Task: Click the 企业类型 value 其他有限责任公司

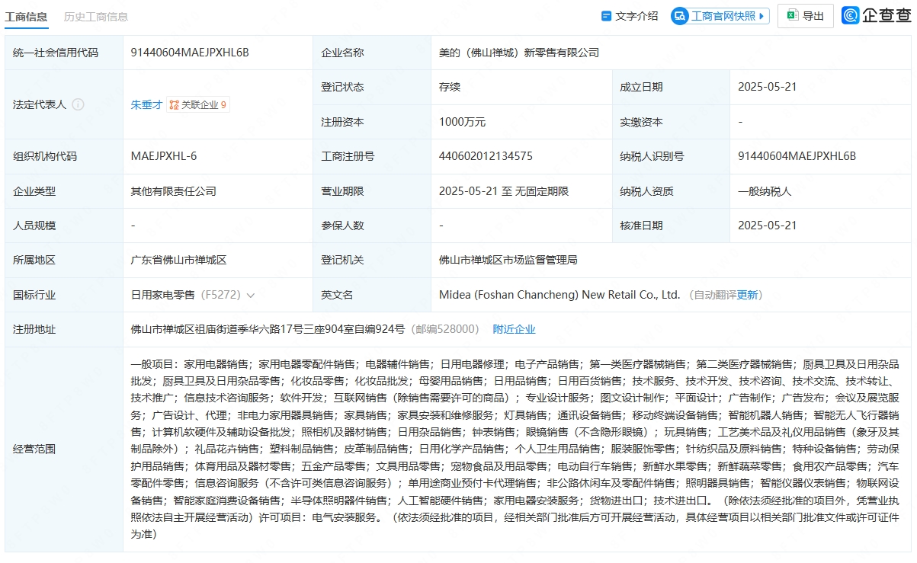Action: pyautogui.click(x=173, y=191)
